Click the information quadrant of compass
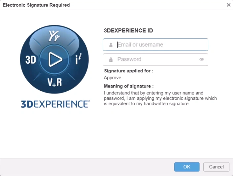Image resolution: width=233 pixels, height=176 pixels. (x=78, y=59)
